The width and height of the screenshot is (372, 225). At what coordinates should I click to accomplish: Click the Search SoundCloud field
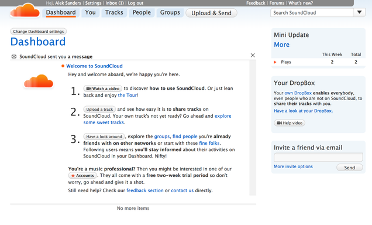pyautogui.click(x=312, y=12)
